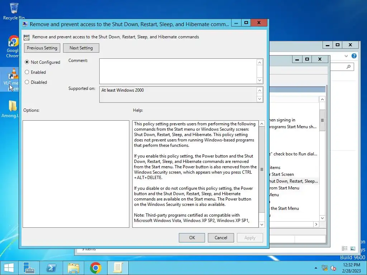This screenshot has height=275, width=367.
Task: Open the VLC media player desktop shortcut
Action: (x=10, y=79)
